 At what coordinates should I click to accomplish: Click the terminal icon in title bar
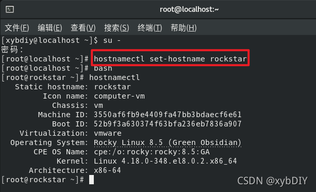coord(10,9)
